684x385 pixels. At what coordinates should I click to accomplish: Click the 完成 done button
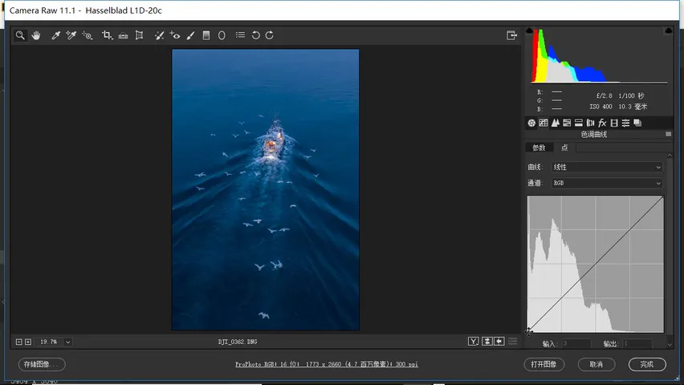point(647,364)
